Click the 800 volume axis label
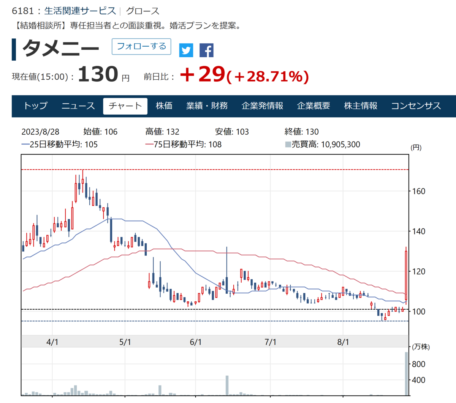 coord(419,364)
